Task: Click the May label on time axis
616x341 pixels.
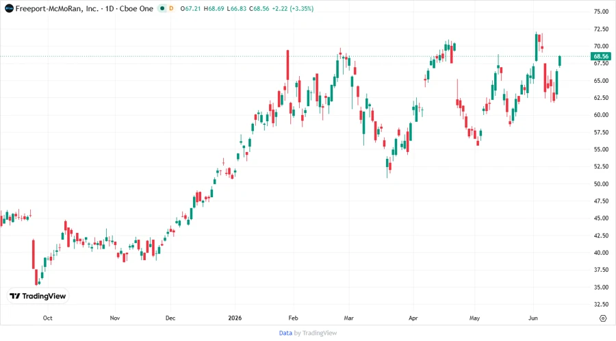Action: point(474,318)
